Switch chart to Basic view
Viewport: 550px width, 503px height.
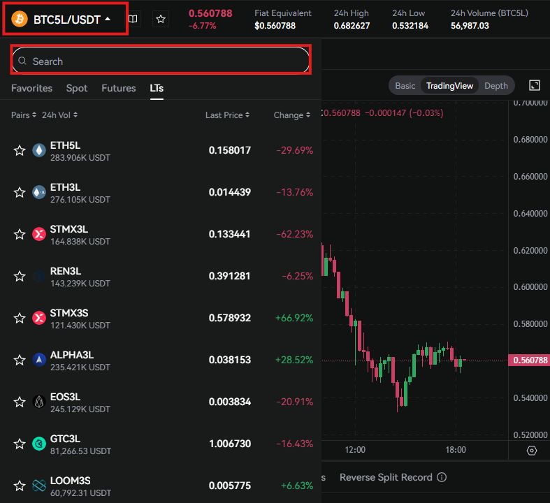(x=405, y=85)
